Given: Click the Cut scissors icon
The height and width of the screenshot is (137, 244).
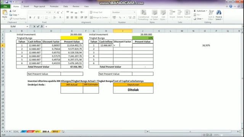Looking at the screenshot, I should [x=11, y=11].
